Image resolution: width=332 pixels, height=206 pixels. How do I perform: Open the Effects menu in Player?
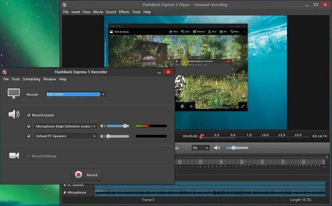coord(124,12)
